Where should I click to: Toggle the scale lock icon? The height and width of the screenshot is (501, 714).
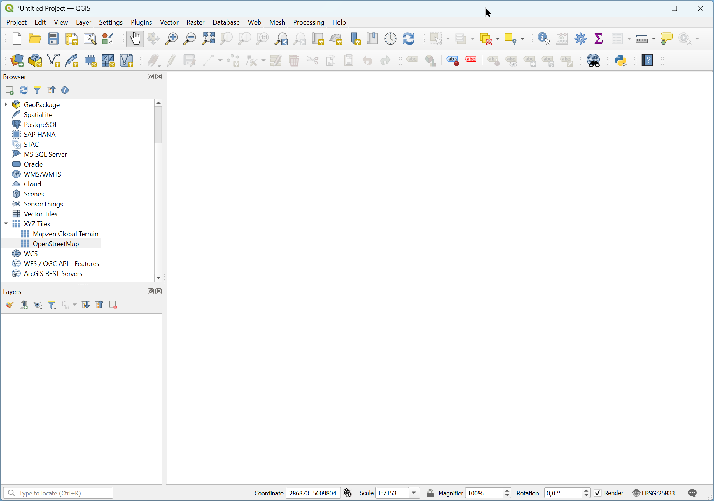(x=430, y=493)
